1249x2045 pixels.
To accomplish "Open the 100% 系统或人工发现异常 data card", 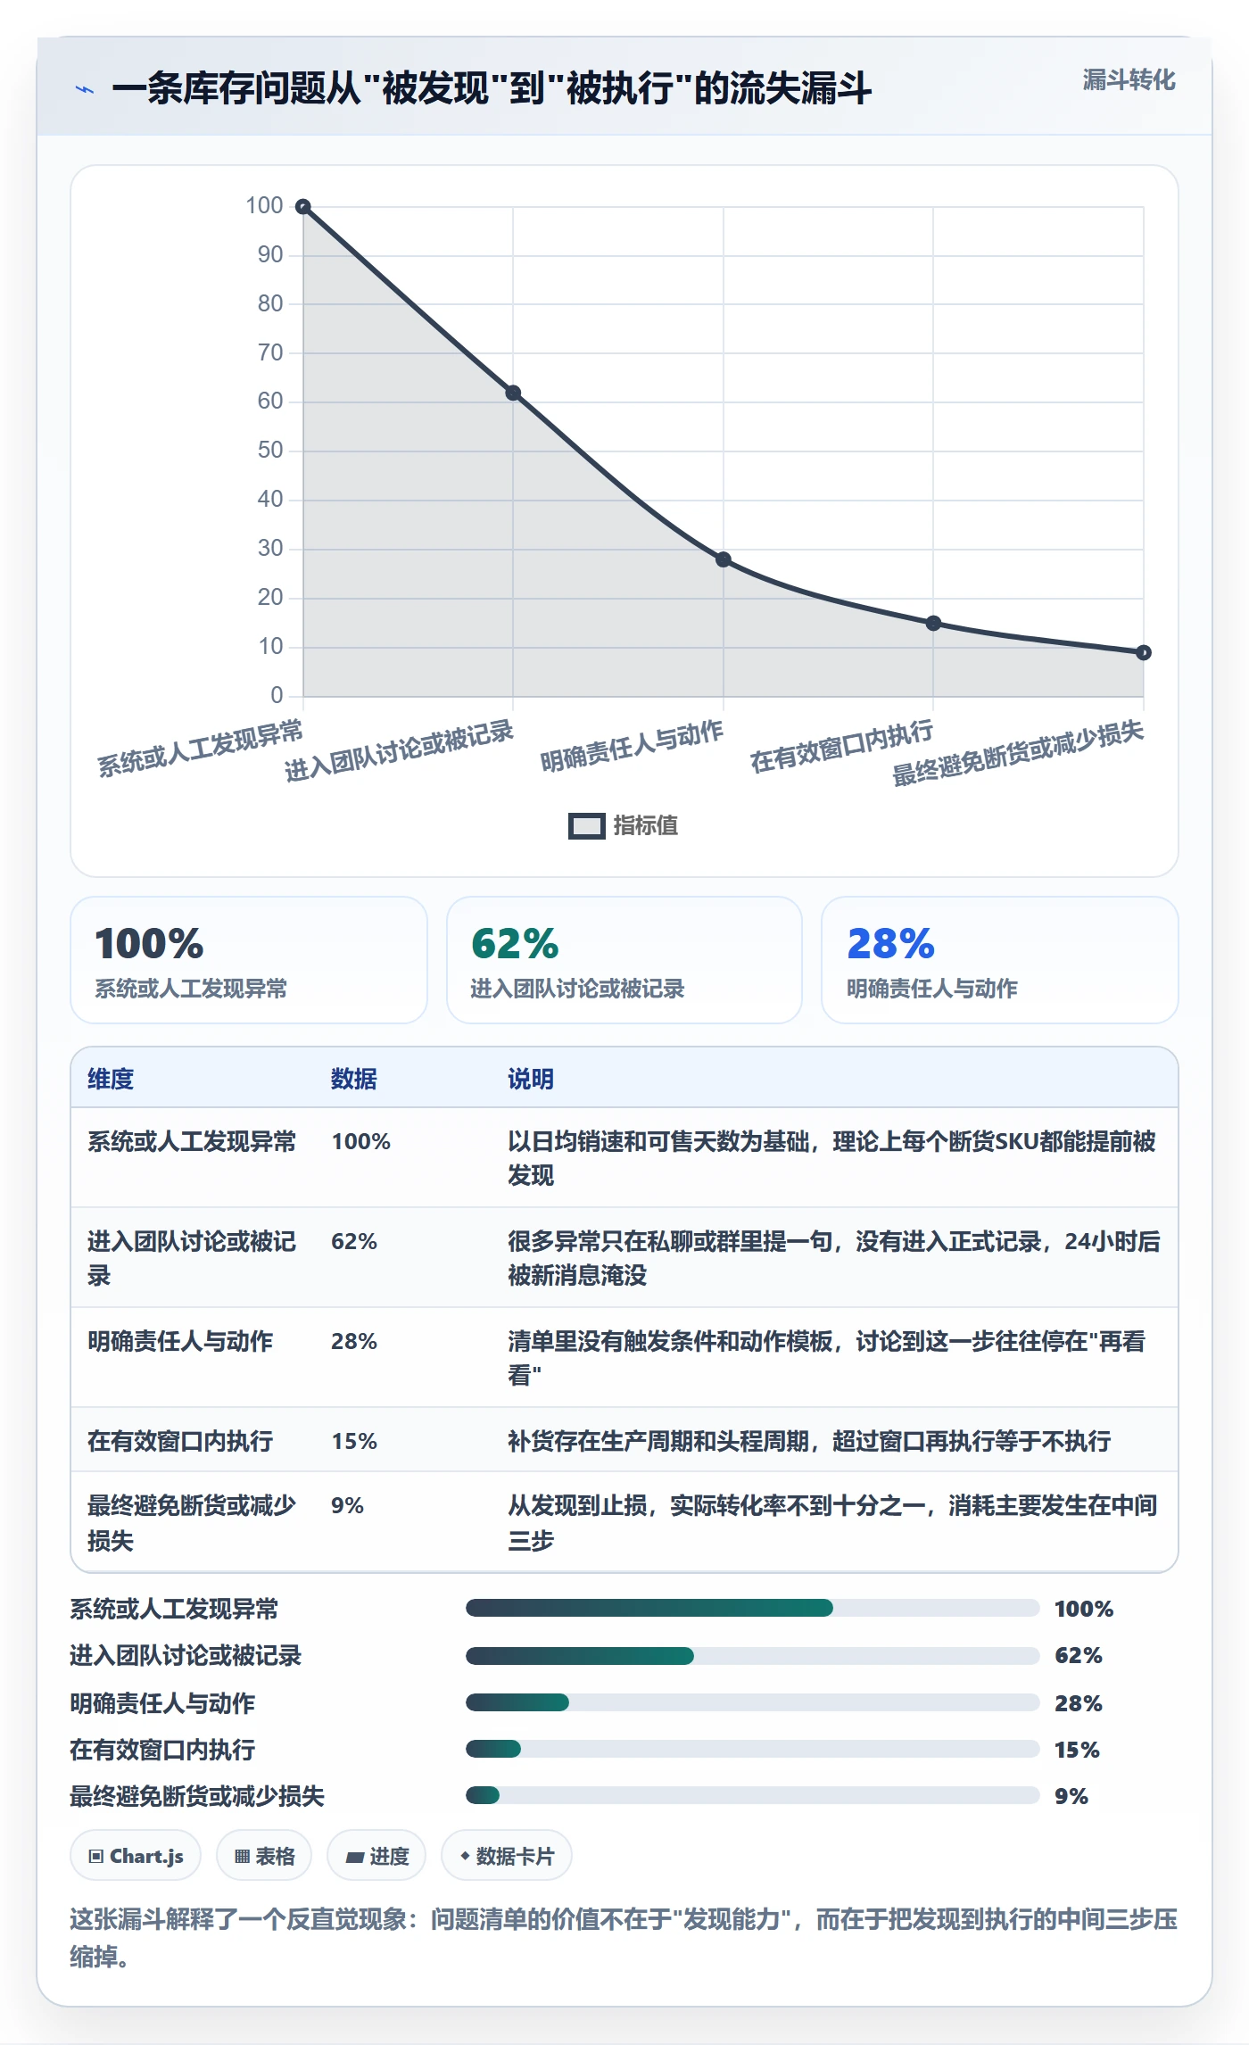I will (x=249, y=960).
